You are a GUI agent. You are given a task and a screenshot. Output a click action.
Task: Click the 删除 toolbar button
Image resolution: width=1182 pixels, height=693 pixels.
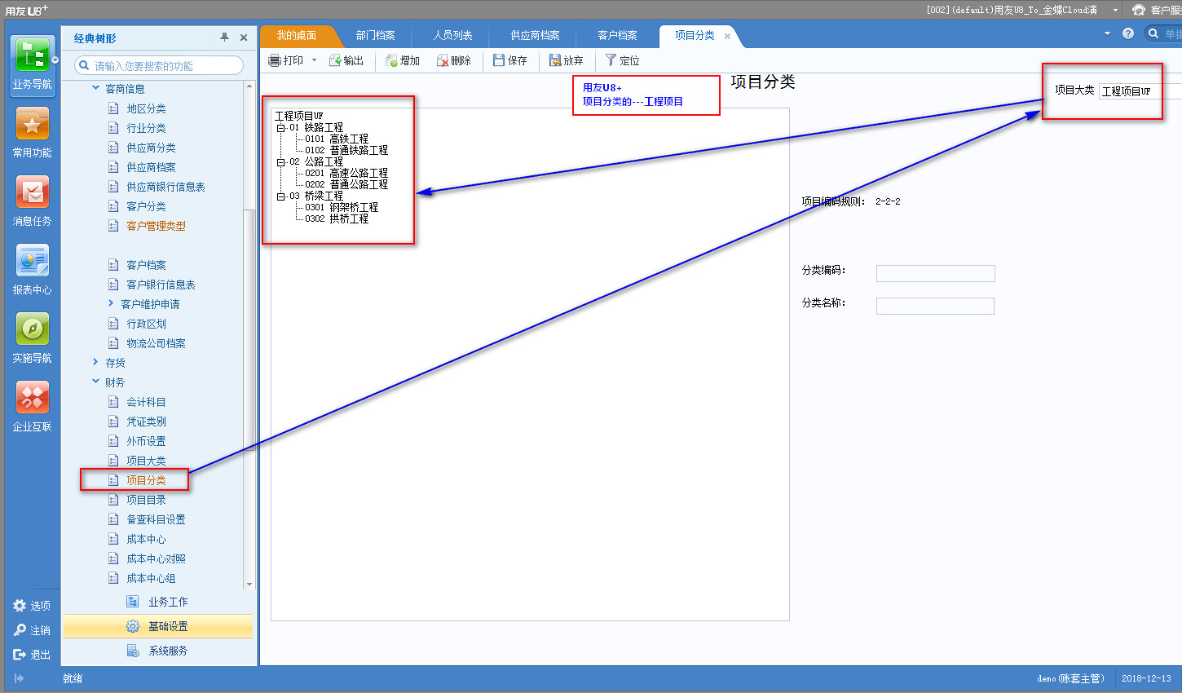click(454, 60)
